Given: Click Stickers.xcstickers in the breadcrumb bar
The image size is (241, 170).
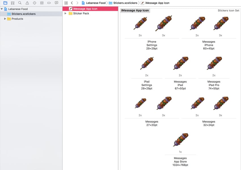Looking at the screenshot, I should (123, 3).
